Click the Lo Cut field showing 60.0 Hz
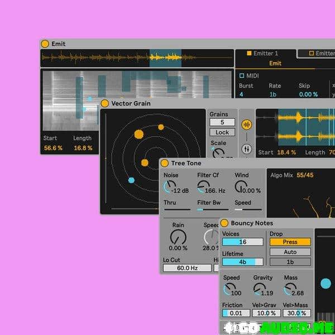The width and height of the screenshot is (335, 335). pyautogui.click(x=187, y=268)
